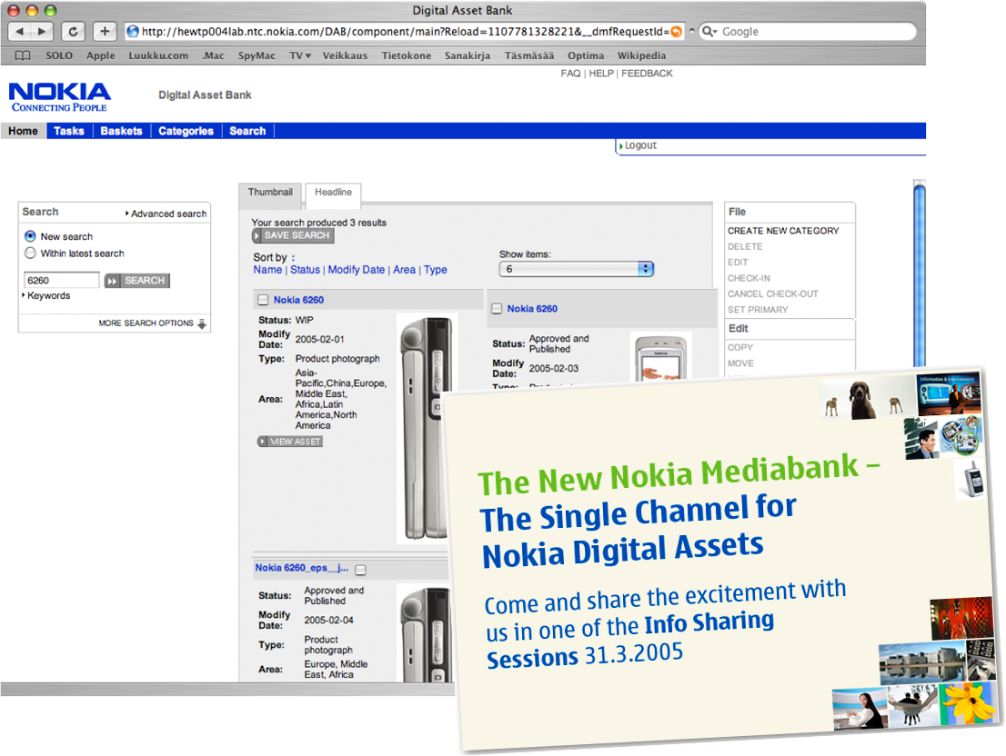Open the Baskets menu
Image resolution: width=1006 pixels, height=756 pixels.
coord(121,131)
